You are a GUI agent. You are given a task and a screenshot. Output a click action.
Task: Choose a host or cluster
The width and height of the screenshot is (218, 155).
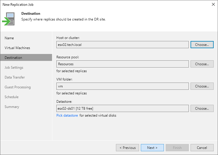202,45
